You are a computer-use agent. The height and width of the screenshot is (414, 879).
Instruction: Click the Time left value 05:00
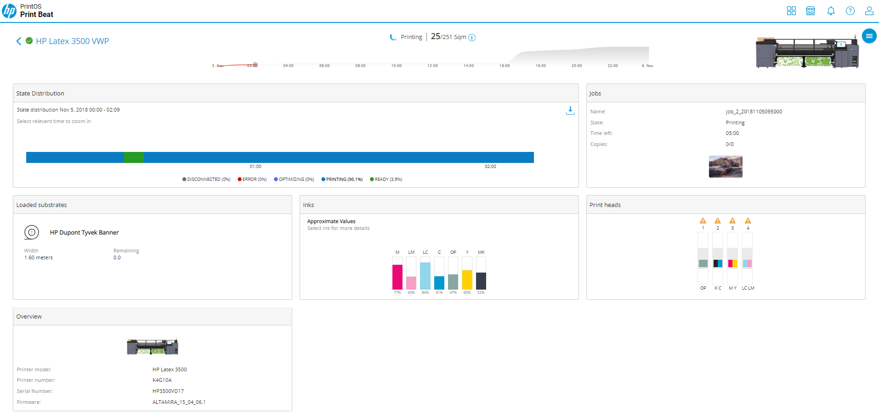tap(732, 133)
